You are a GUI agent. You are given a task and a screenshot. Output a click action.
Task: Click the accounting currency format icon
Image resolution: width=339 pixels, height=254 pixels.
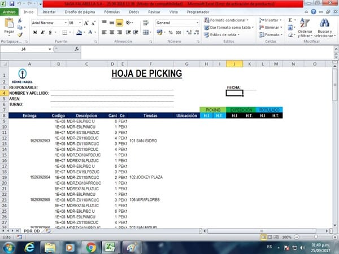(x=159, y=32)
